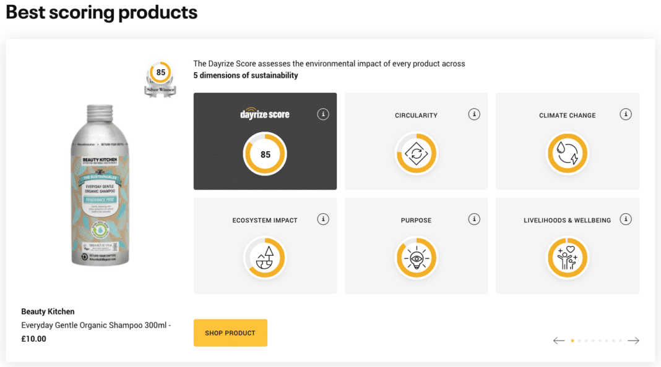The image size is (661, 367).
Task: Click the 85 score ring in dark card
Action: (x=265, y=154)
